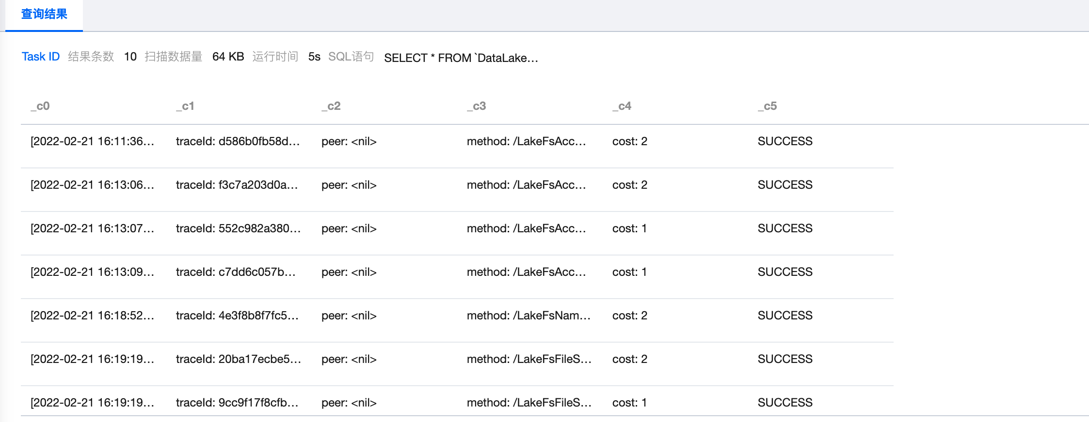Click the traceId 9cc9f17f8cfb cell

237,403
